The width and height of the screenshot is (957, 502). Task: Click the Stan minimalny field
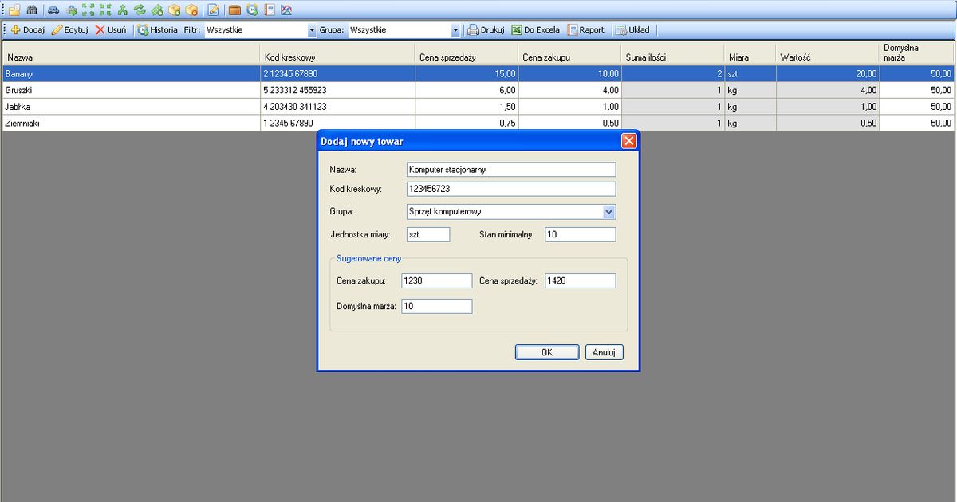coord(581,235)
